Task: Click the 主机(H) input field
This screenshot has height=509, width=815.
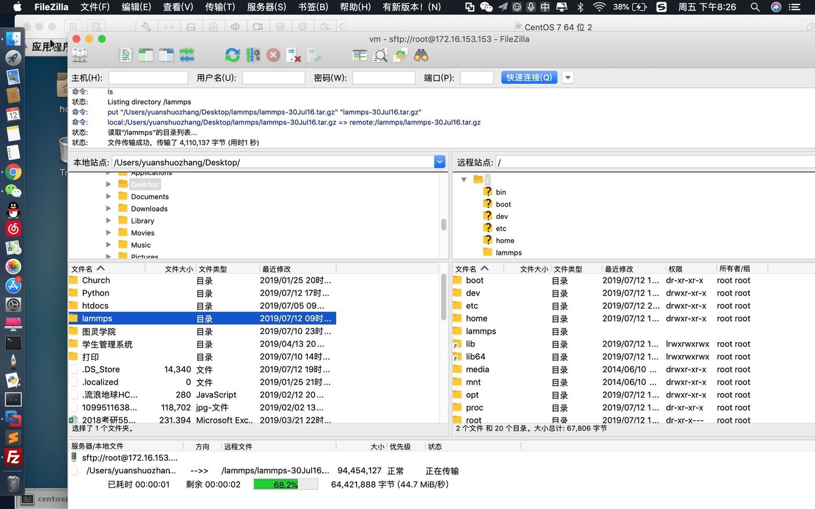Action: pos(148,77)
